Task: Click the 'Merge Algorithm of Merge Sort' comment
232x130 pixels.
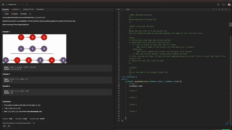Action: (x=142, y=19)
